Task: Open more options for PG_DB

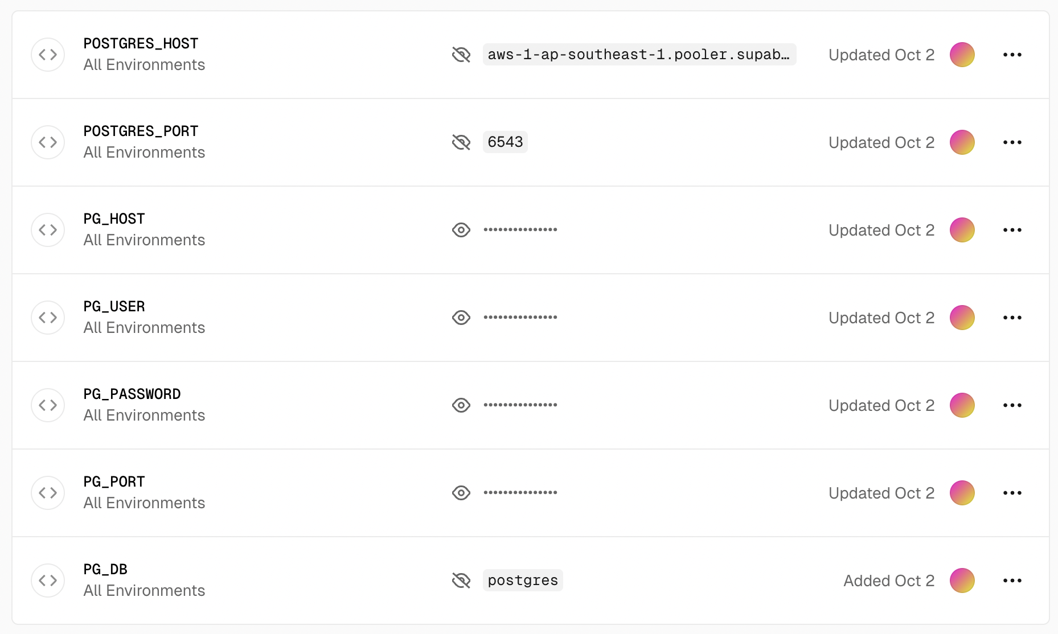Action: pyautogui.click(x=1012, y=581)
